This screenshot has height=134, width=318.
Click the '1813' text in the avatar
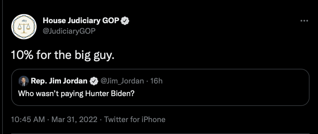click(24, 21)
